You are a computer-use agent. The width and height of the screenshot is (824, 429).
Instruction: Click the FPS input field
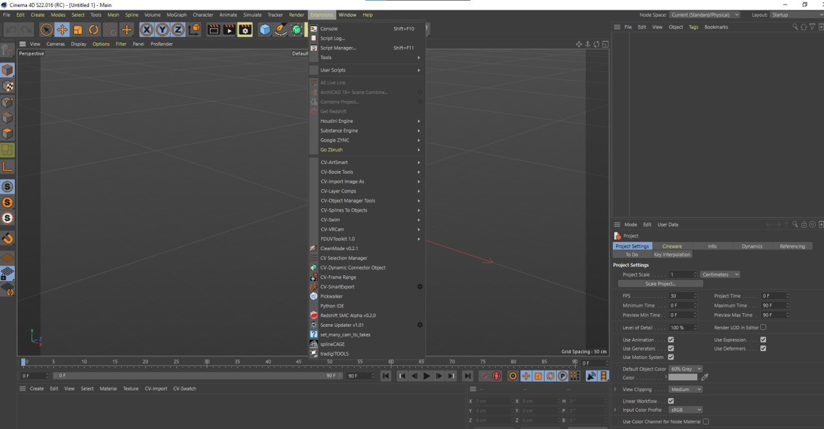(x=683, y=296)
